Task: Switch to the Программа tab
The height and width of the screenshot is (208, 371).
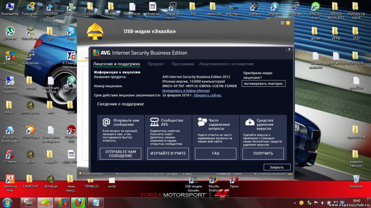Action: tap(183, 64)
